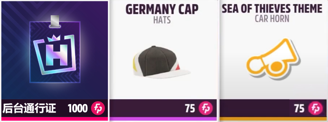Click the HATS category label
Viewport: 328px width, 122px height.
click(162, 20)
